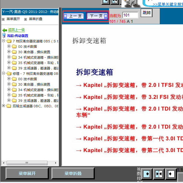Select folder icon of first 34 机械式变速箱

pyautogui.click(x=14, y=57)
